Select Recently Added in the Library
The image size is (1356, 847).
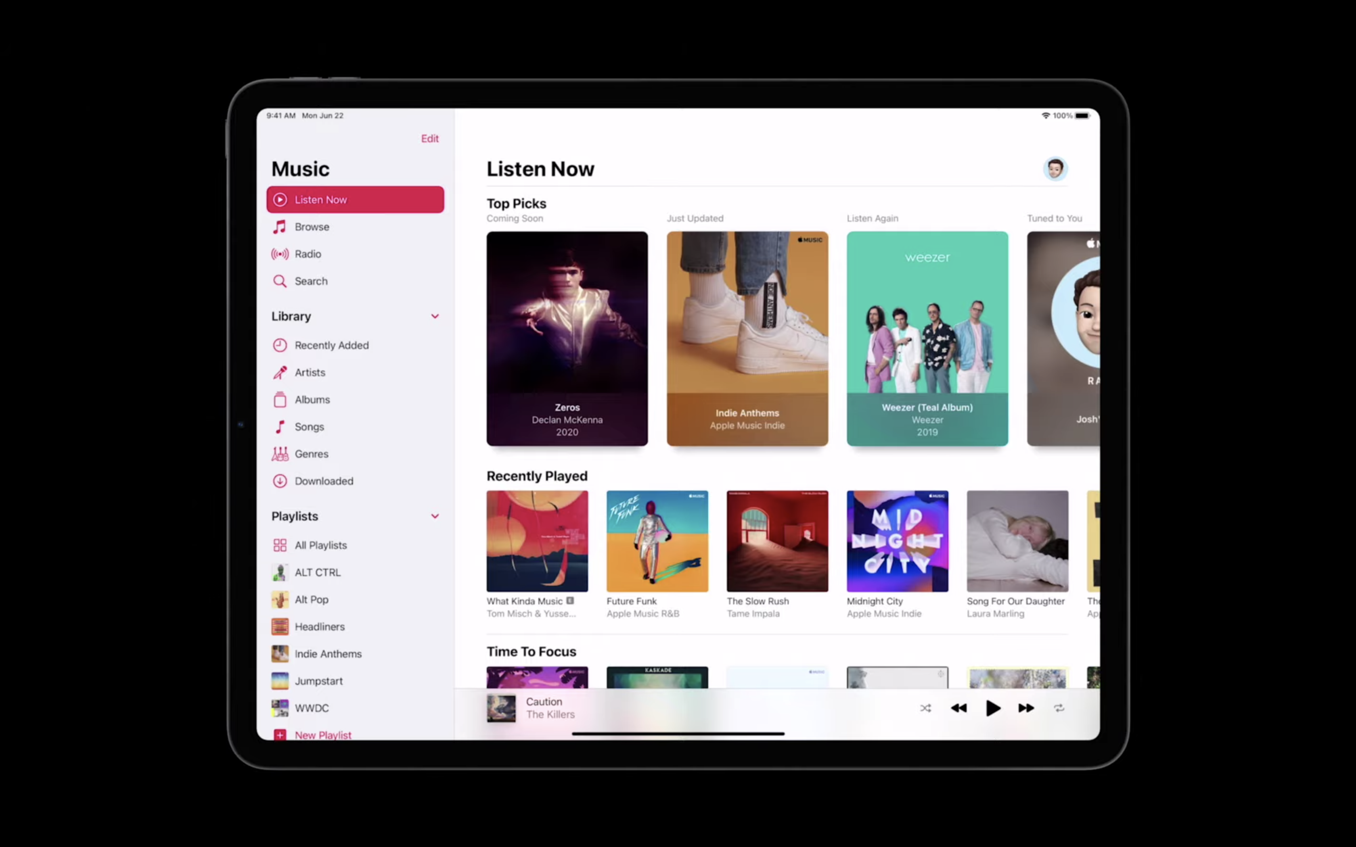coord(331,345)
